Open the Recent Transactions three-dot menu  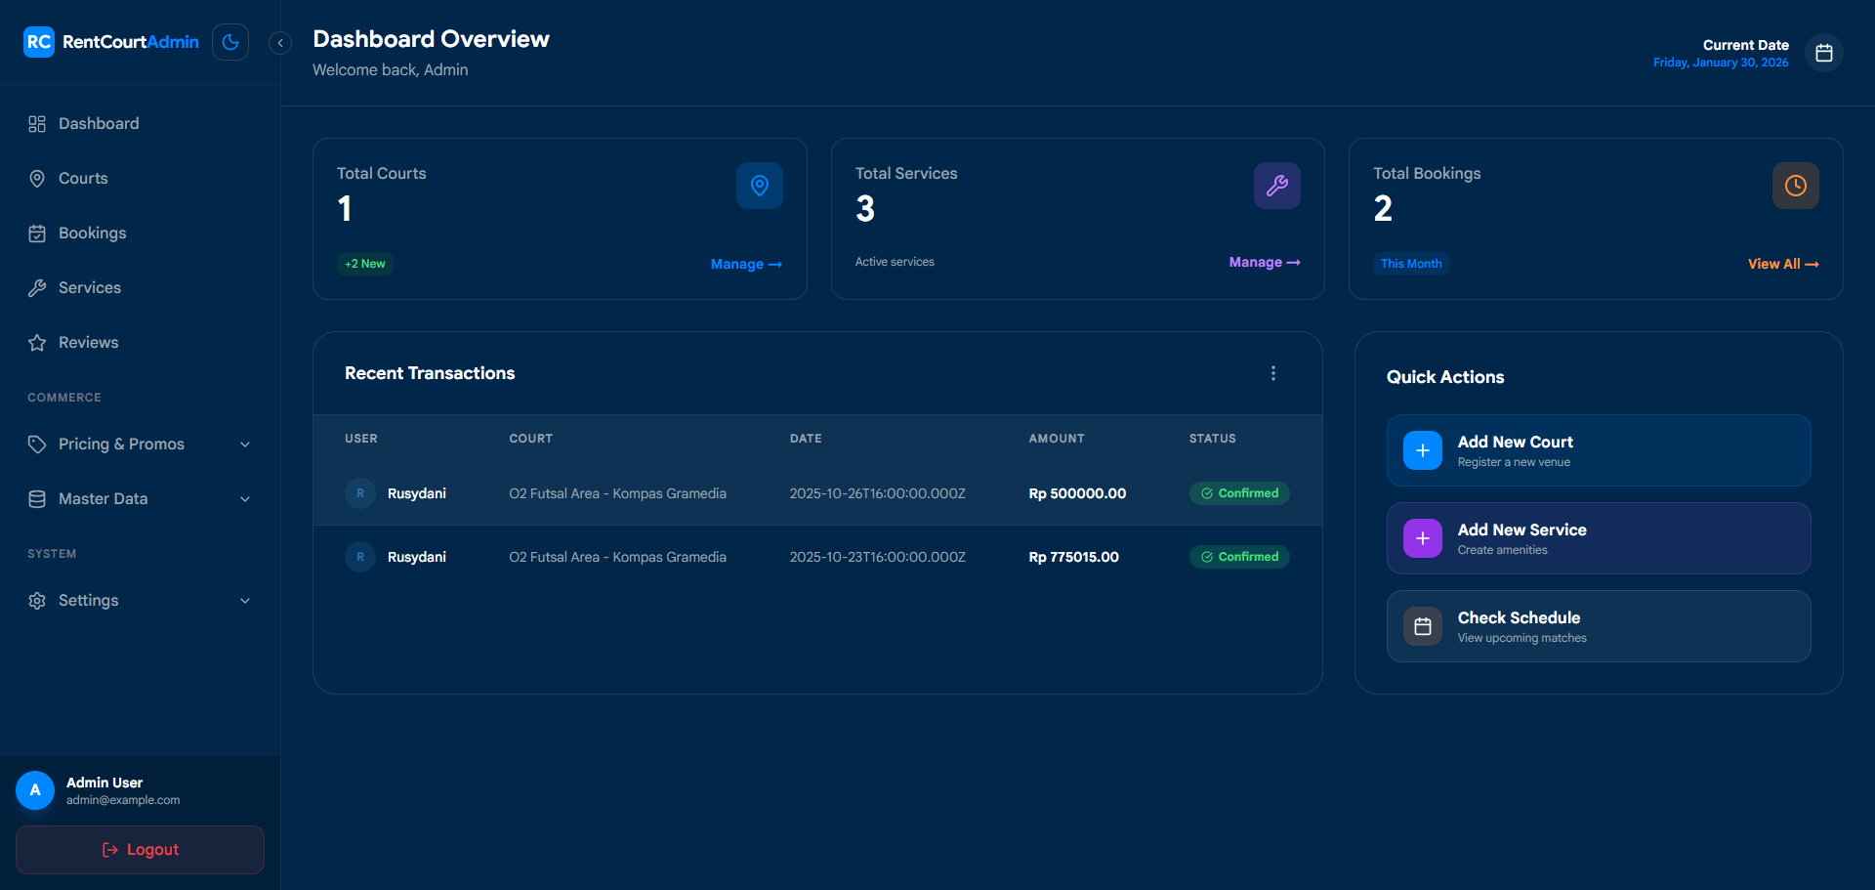pyautogui.click(x=1272, y=373)
